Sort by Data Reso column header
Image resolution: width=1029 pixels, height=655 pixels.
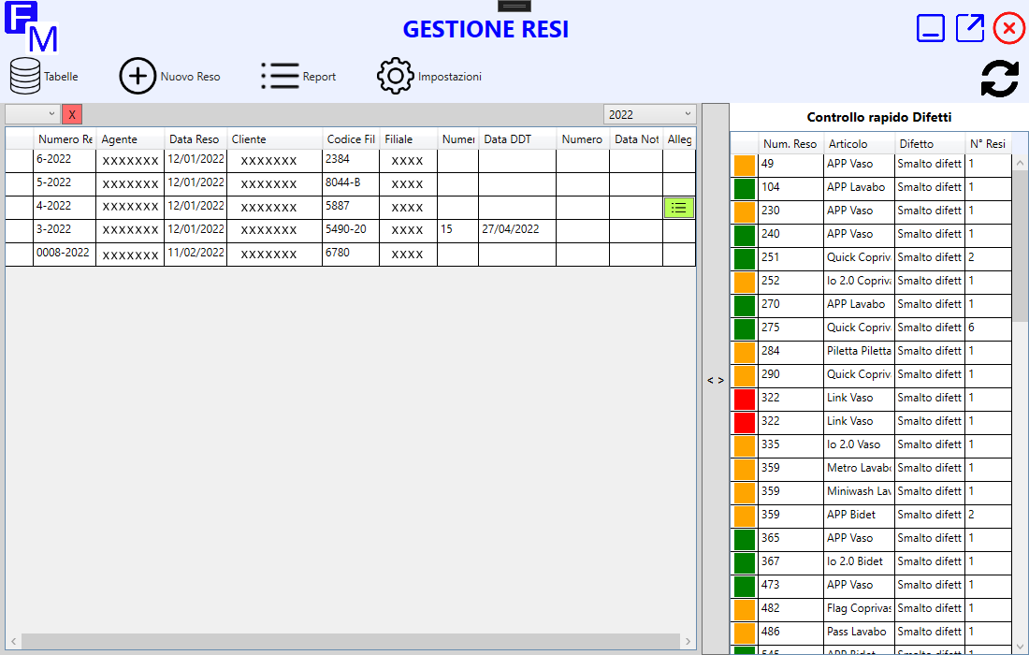coord(195,139)
